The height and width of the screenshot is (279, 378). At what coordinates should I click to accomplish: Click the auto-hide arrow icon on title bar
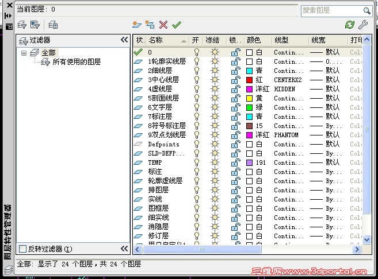9,16
